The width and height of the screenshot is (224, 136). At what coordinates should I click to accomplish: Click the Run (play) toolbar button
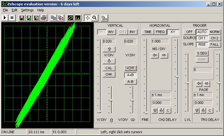click(5, 18)
